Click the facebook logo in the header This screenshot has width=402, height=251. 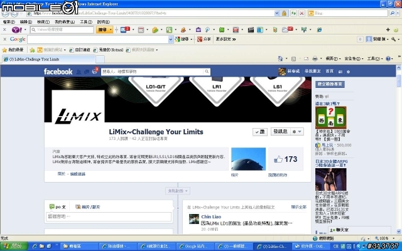(58, 72)
